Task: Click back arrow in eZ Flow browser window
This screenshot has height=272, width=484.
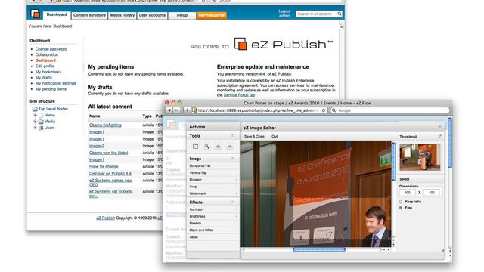Action: (x=169, y=110)
